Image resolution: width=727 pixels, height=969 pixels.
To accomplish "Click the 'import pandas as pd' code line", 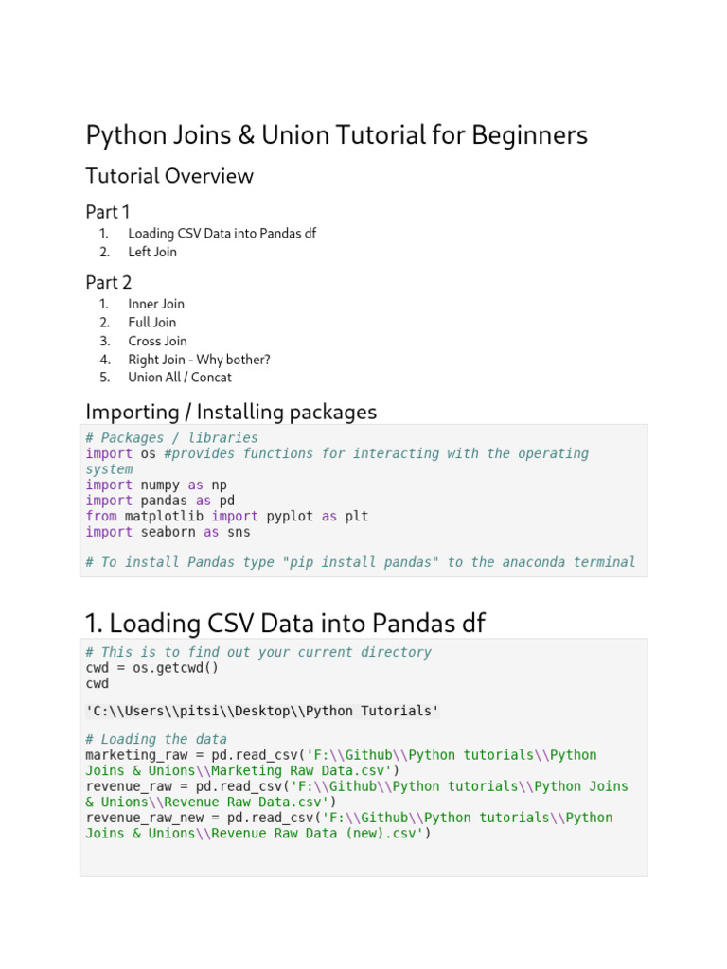I will point(160,501).
